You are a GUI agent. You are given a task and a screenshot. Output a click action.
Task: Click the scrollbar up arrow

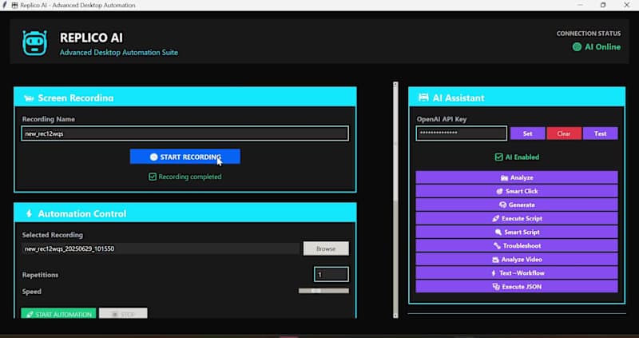(395, 85)
